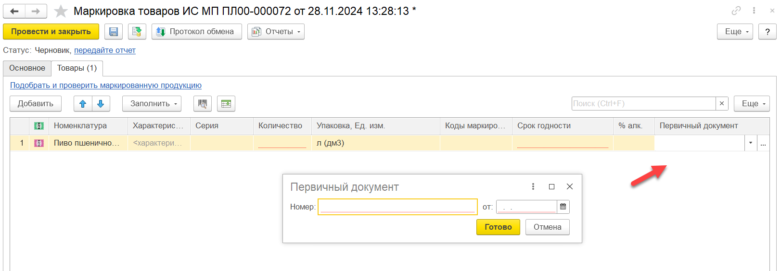
Task: Switch to the Основное tab
Action: click(27, 68)
